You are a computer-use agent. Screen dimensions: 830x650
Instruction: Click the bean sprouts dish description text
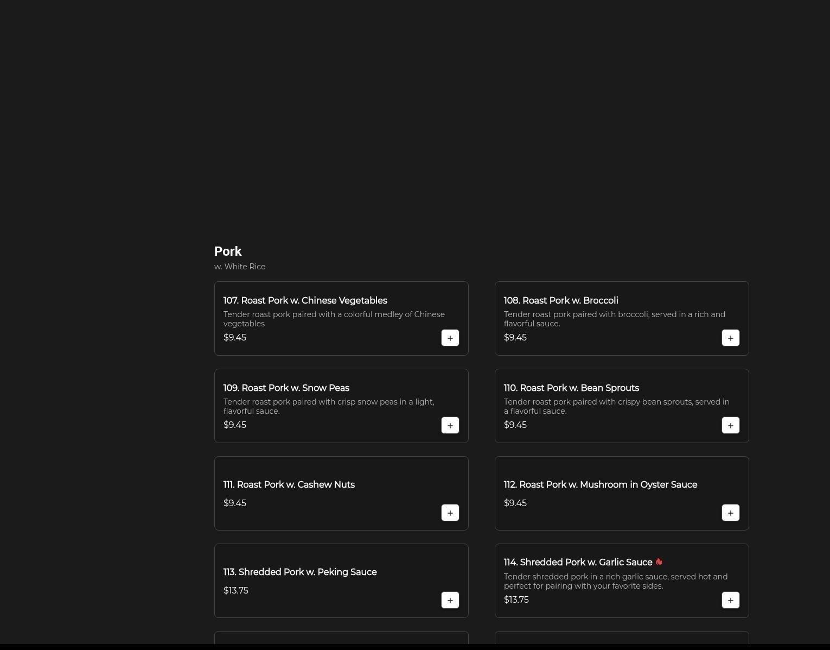pyautogui.click(x=617, y=406)
